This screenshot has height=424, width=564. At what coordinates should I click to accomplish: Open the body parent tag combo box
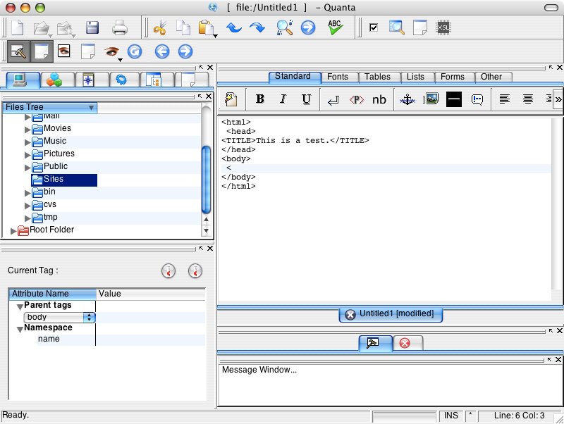[59, 317]
